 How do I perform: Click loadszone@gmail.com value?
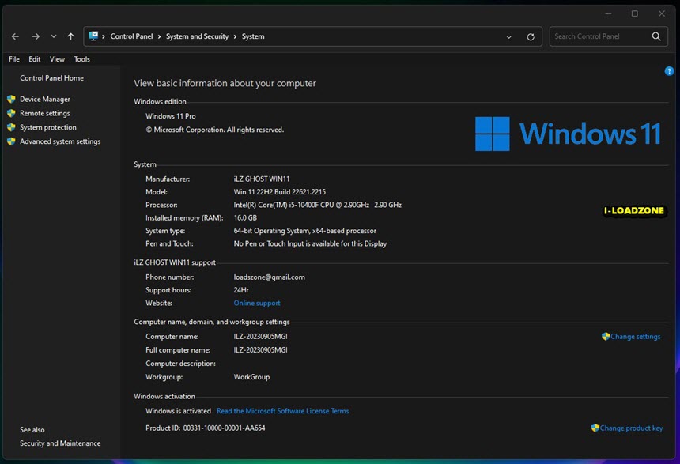click(270, 277)
